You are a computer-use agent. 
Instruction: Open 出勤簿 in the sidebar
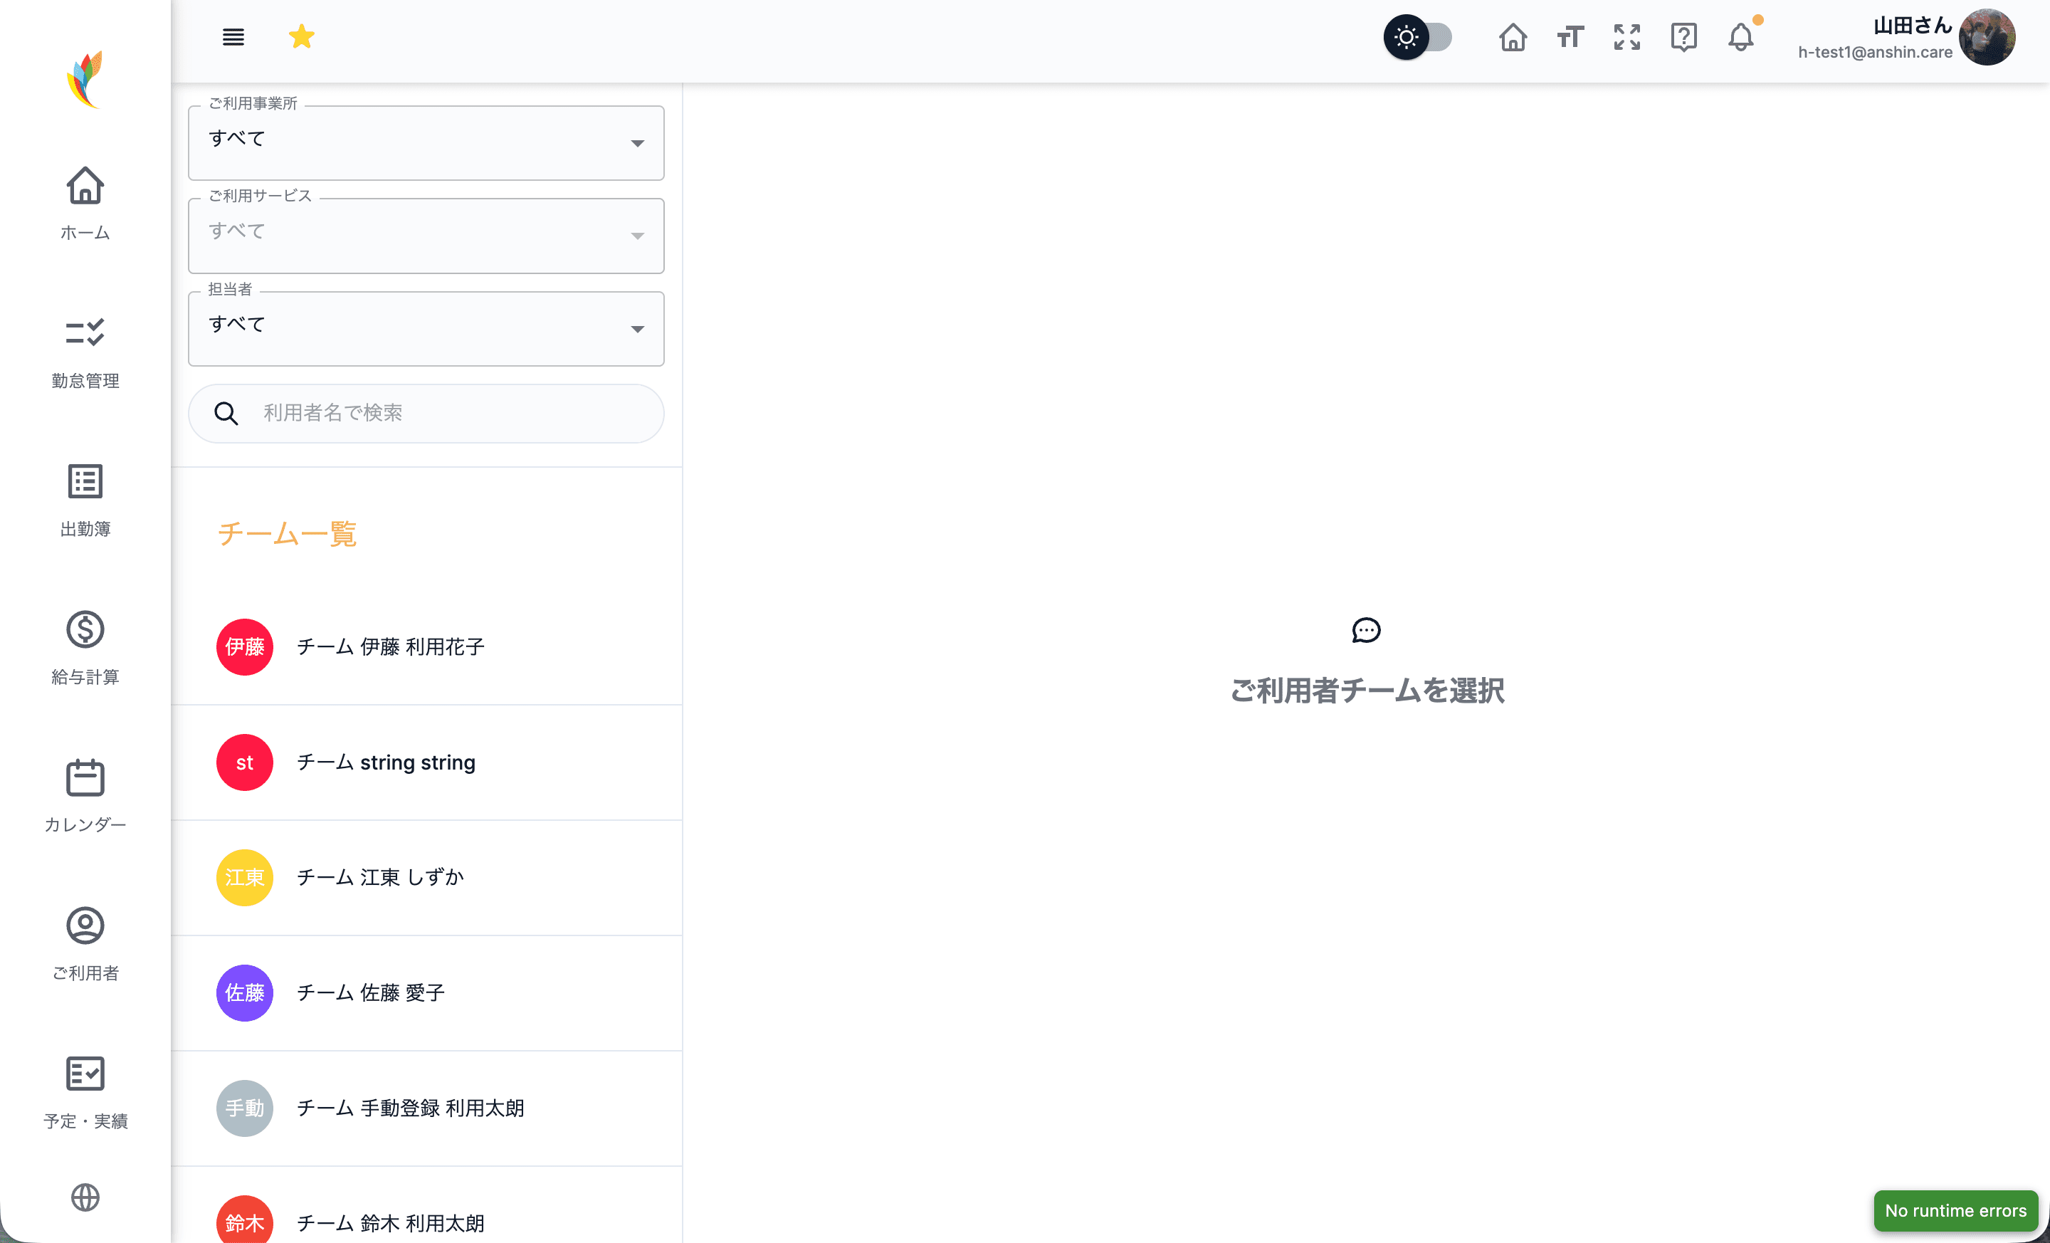click(x=85, y=500)
